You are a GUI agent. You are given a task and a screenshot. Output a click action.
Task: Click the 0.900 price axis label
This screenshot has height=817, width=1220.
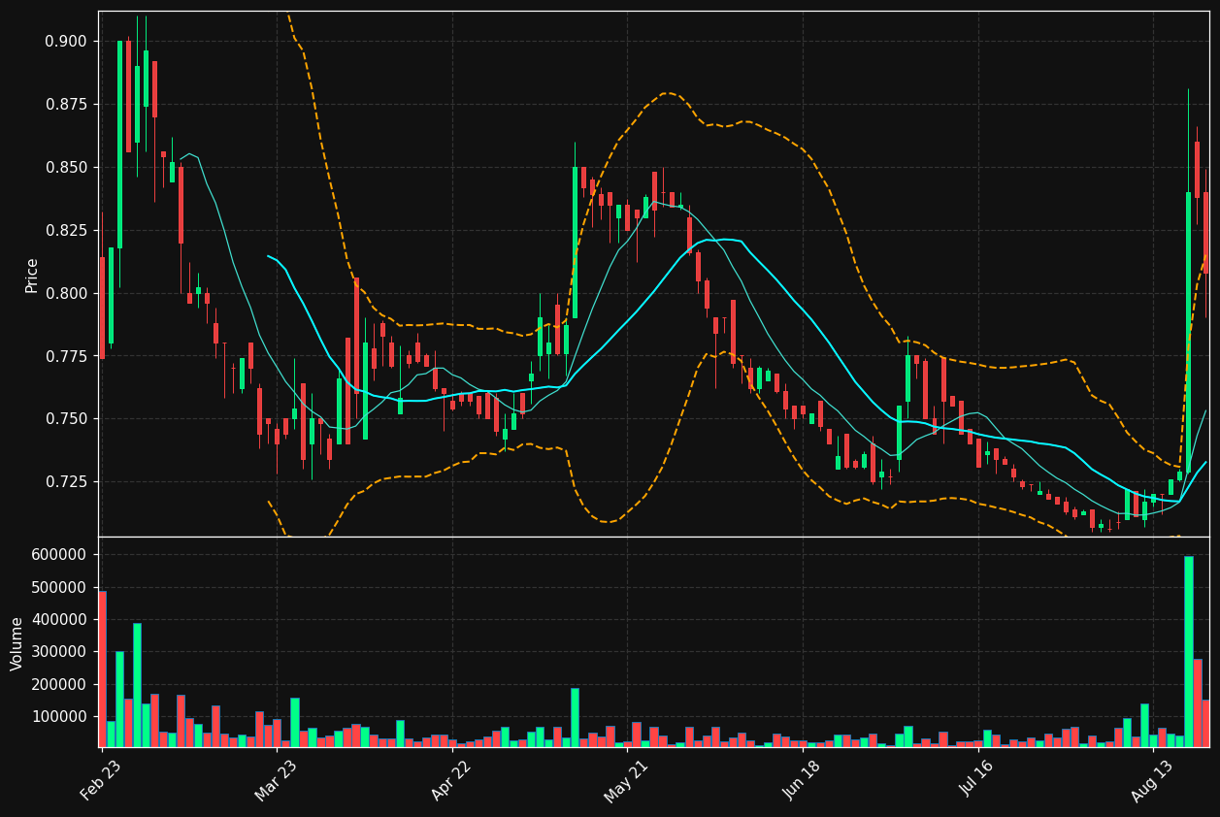click(66, 42)
